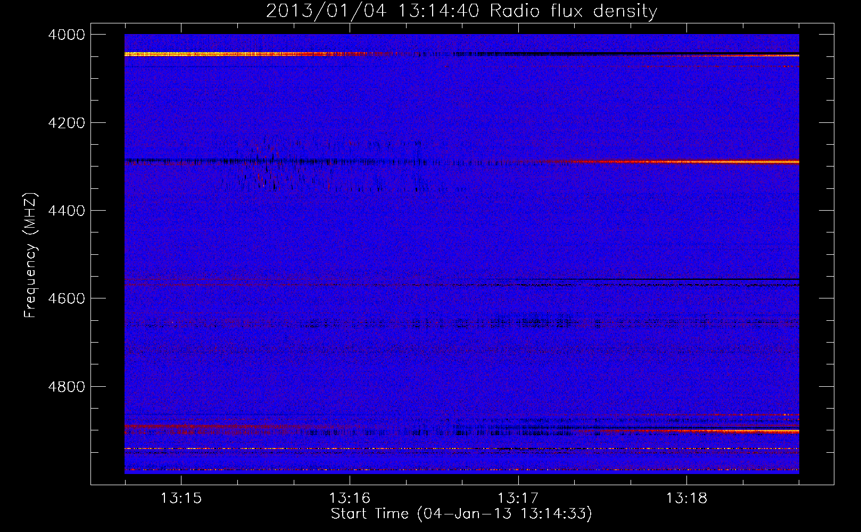Click the 13:18 time tick label

click(686, 498)
